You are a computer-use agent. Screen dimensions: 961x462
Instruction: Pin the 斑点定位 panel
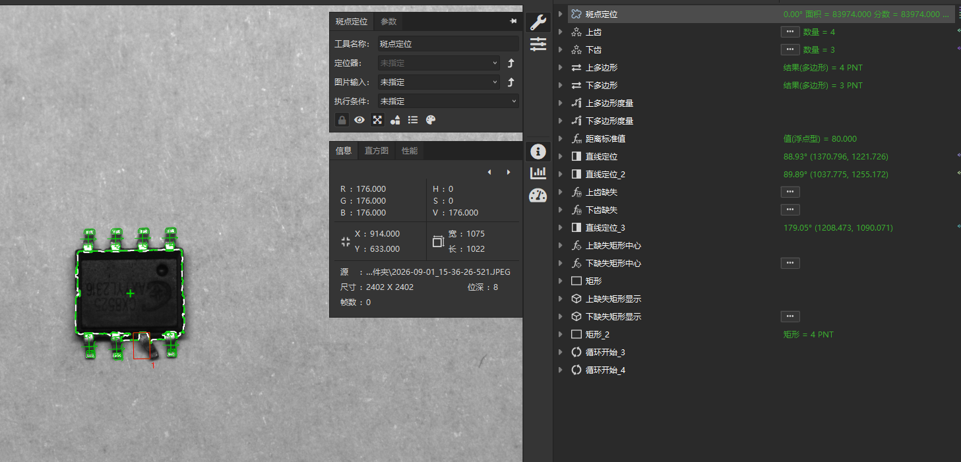(x=513, y=21)
